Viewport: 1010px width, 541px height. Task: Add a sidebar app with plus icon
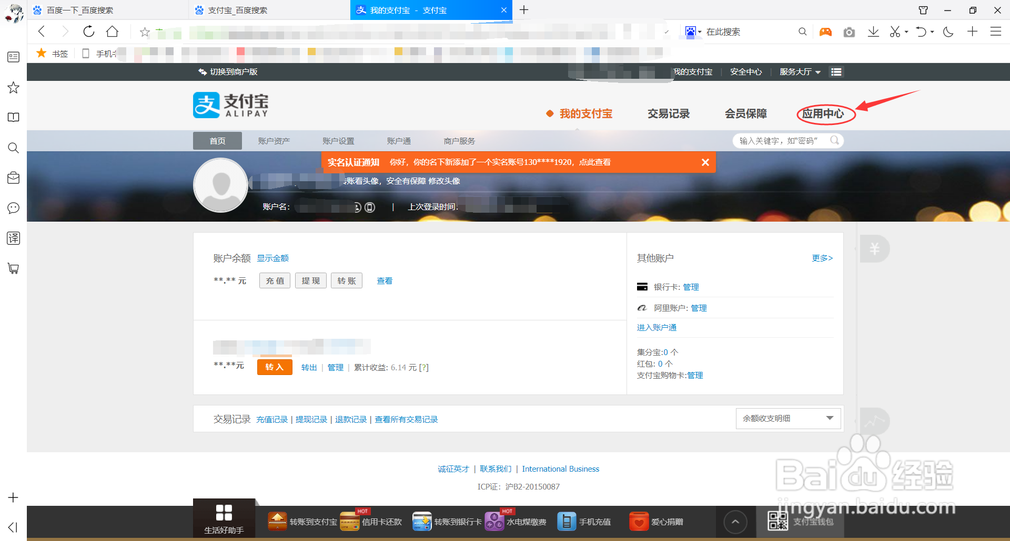pos(13,497)
